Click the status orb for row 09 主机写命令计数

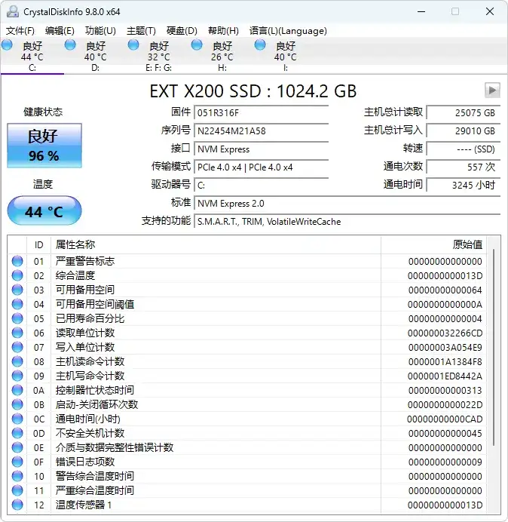coord(17,376)
